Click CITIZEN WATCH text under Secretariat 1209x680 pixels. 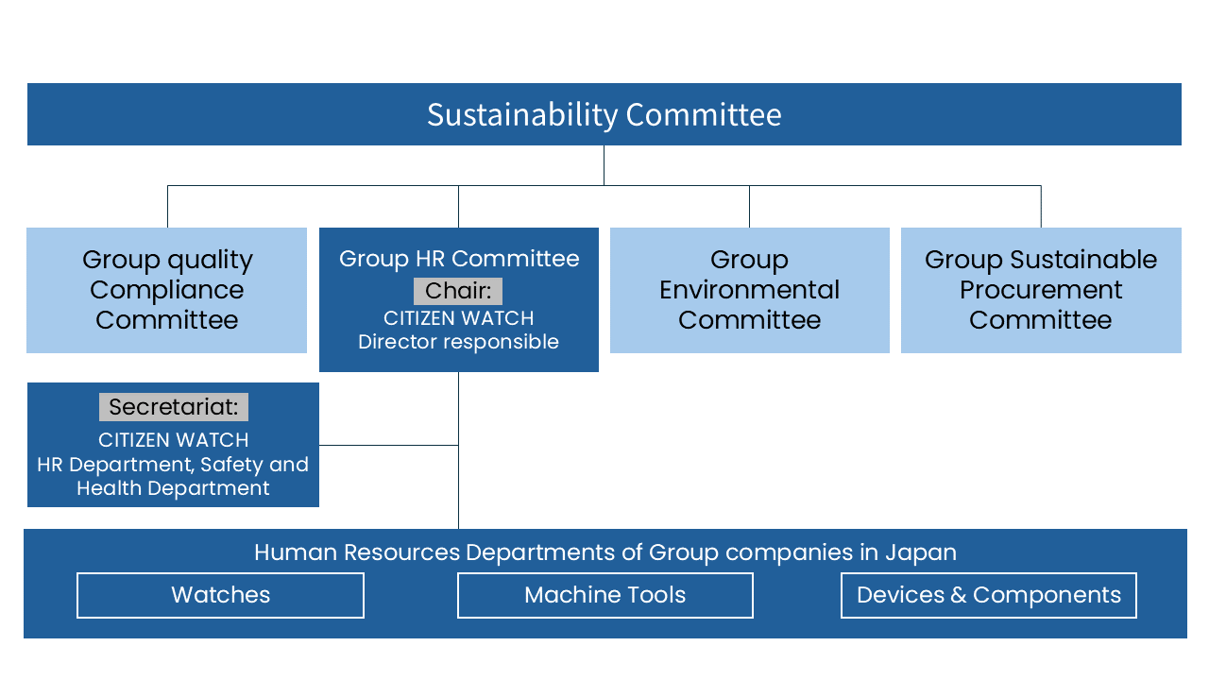[174, 440]
